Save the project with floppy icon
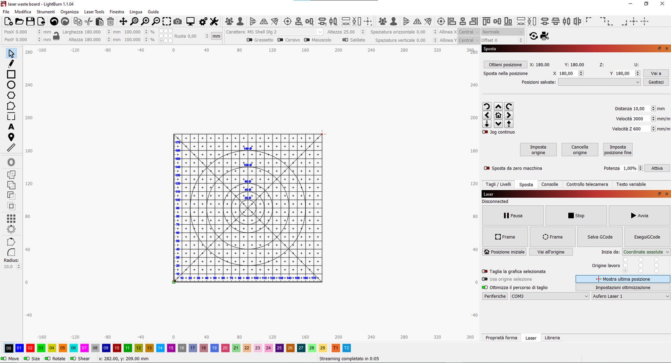This screenshot has height=363, width=671. coord(30,22)
